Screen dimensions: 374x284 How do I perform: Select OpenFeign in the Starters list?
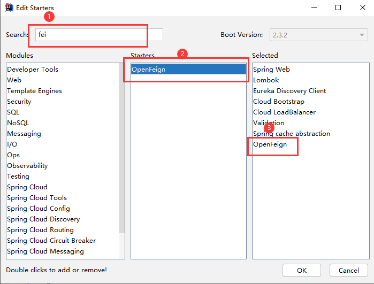188,70
